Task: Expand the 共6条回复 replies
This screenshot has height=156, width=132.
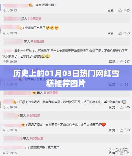Action: (x=36, y=138)
